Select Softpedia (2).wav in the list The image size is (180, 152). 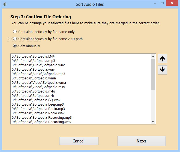click(81, 100)
